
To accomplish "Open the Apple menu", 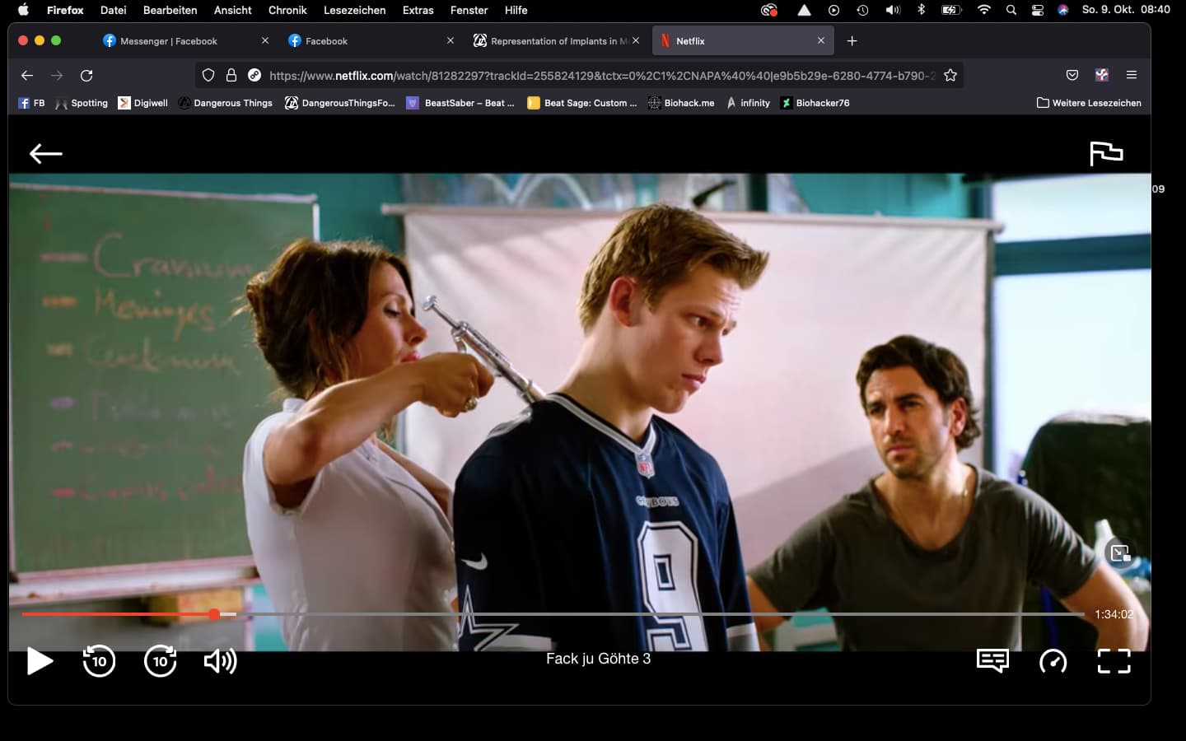I will 23,10.
